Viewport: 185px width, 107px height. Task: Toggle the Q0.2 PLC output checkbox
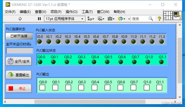(x=68, y=88)
